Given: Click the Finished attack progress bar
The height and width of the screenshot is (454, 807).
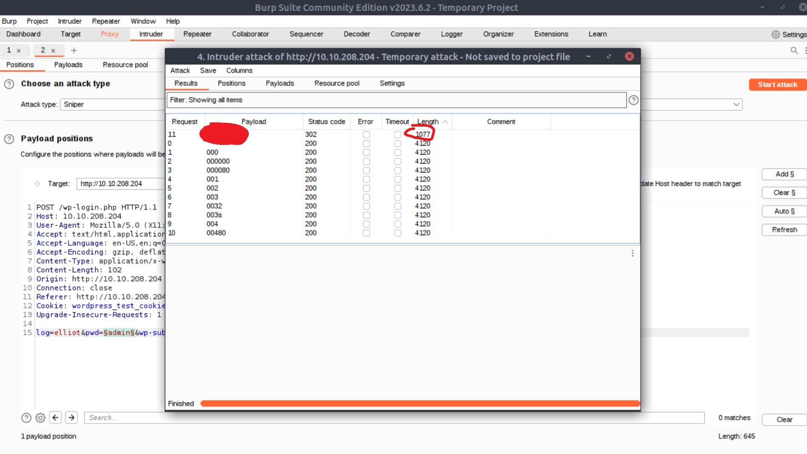Looking at the screenshot, I should point(420,403).
